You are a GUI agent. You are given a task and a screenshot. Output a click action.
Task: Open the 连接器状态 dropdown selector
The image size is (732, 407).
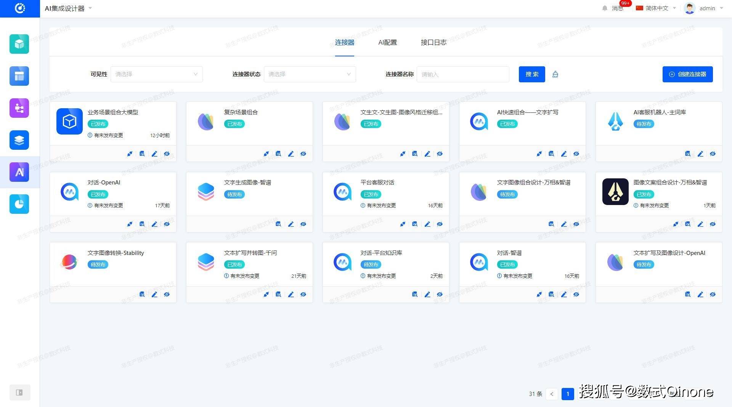[310, 74]
